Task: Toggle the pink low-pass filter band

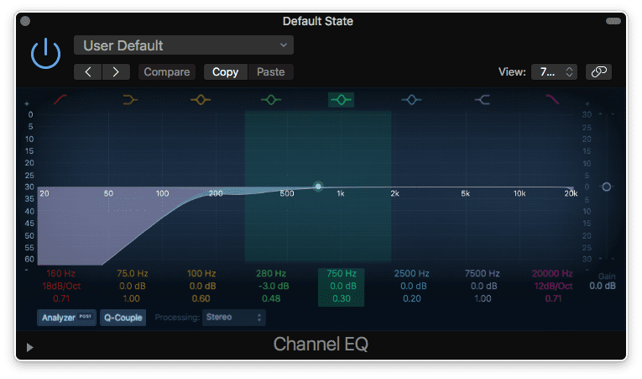Action: (552, 99)
